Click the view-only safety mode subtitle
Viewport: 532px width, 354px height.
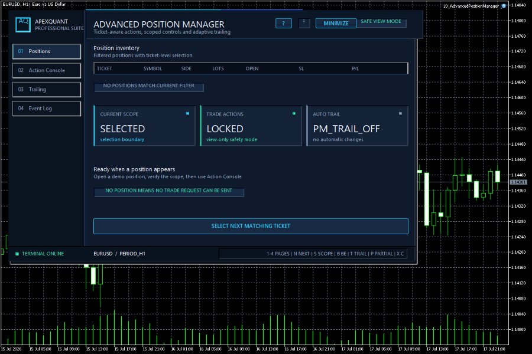click(x=232, y=140)
